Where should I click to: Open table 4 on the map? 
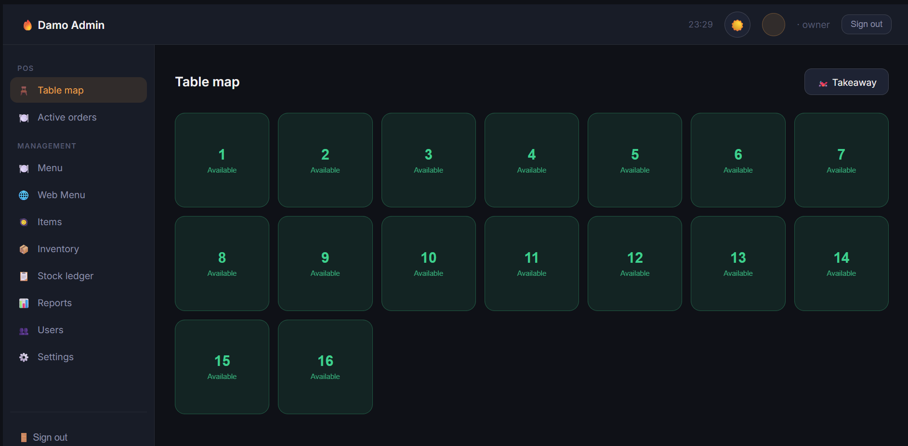(532, 160)
